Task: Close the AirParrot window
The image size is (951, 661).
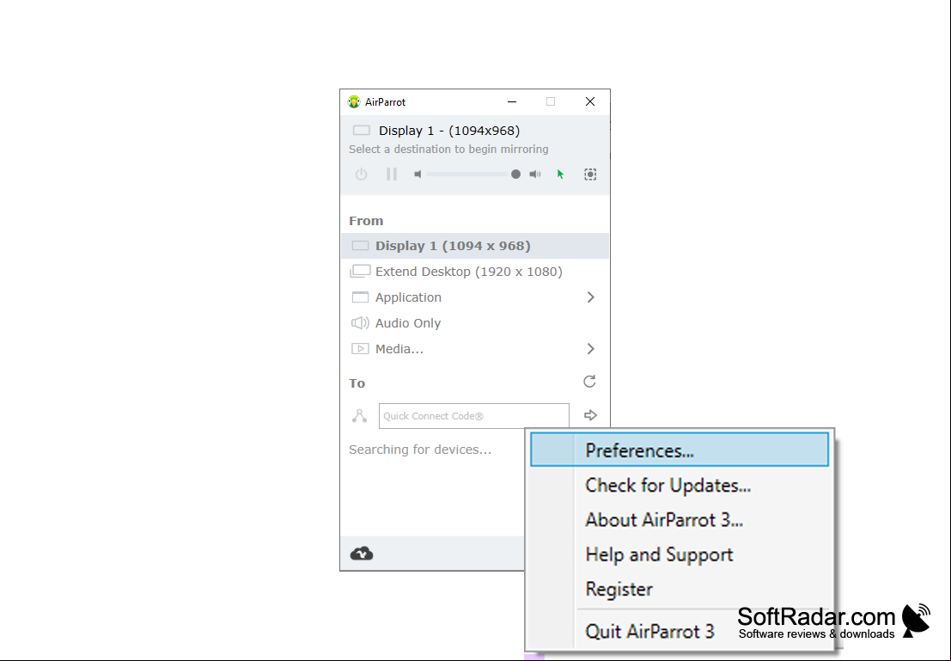Action: pyautogui.click(x=590, y=102)
